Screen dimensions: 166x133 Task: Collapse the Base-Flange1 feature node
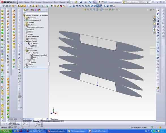coord(24,41)
